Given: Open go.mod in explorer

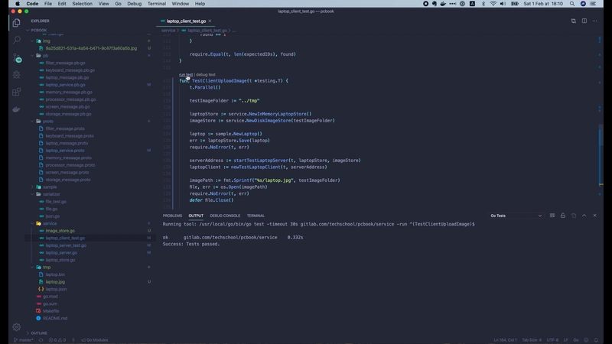Looking at the screenshot, I should (x=50, y=297).
